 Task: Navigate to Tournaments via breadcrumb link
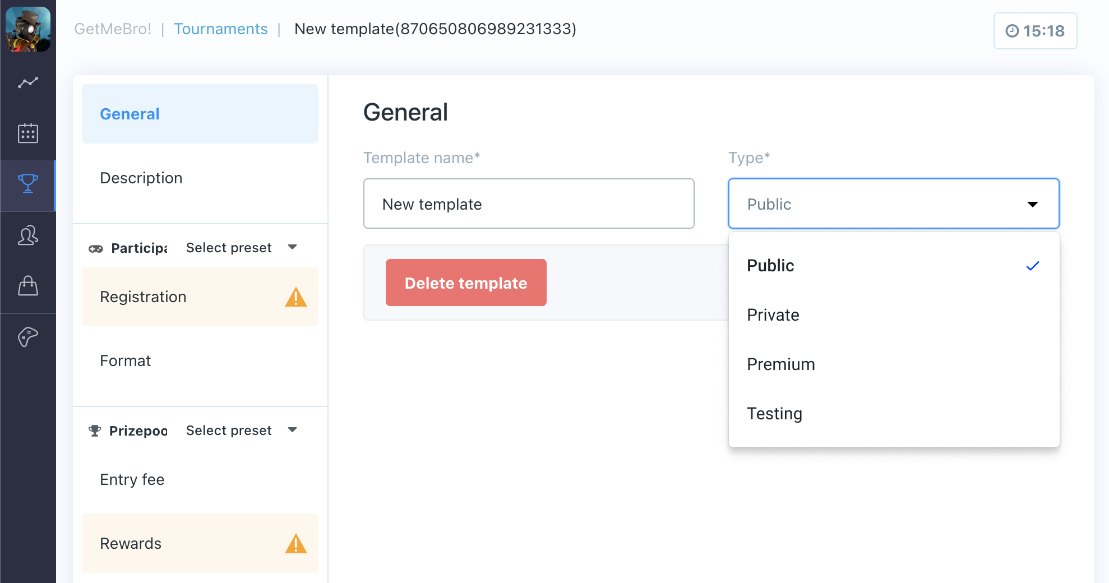point(221,29)
